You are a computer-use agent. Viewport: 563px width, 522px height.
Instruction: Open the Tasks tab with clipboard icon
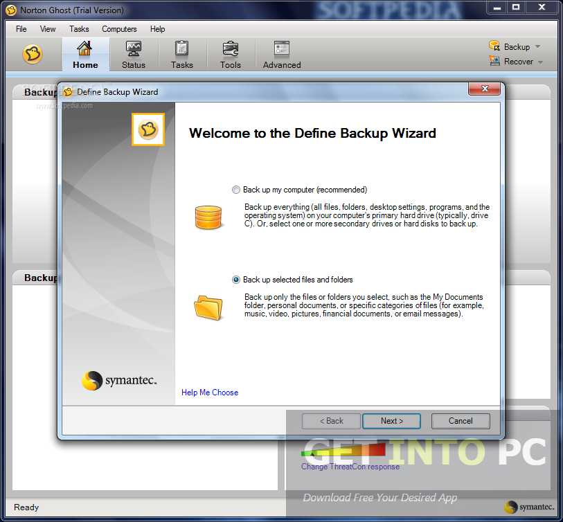(182, 55)
